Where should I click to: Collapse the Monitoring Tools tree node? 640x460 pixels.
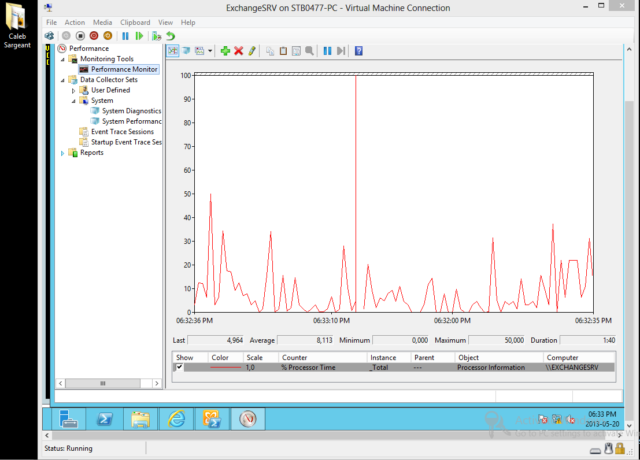pos(62,59)
